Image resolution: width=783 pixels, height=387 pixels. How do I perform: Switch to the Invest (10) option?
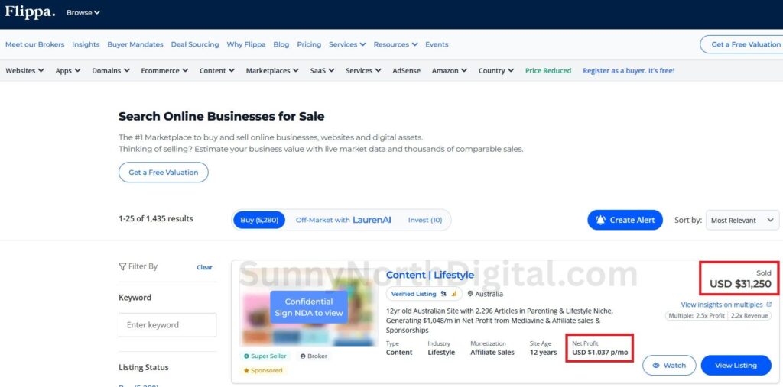[x=424, y=220]
